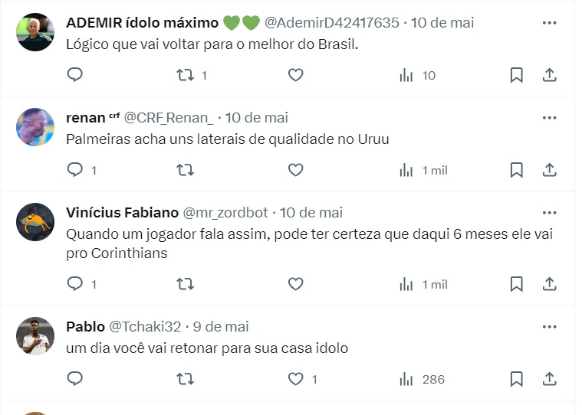This screenshot has width=582, height=415.
Task: View analytics on Vinícius Fabiano's tweet
Action: point(406,284)
